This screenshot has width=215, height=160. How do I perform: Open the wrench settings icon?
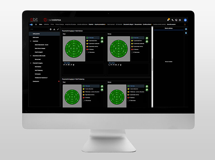(172, 20)
